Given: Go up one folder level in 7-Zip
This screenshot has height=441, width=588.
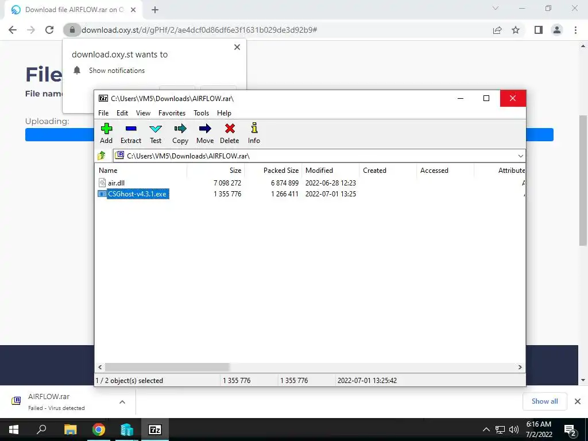Looking at the screenshot, I should (x=102, y=156).
